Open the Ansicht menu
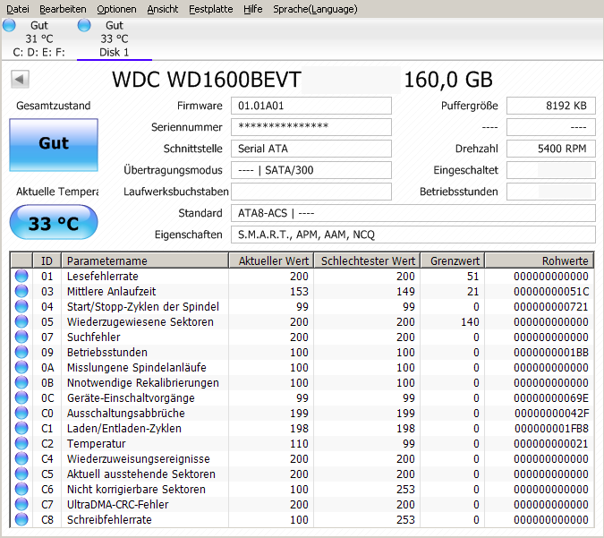604x538 pixels. click(x=163, y=9)
